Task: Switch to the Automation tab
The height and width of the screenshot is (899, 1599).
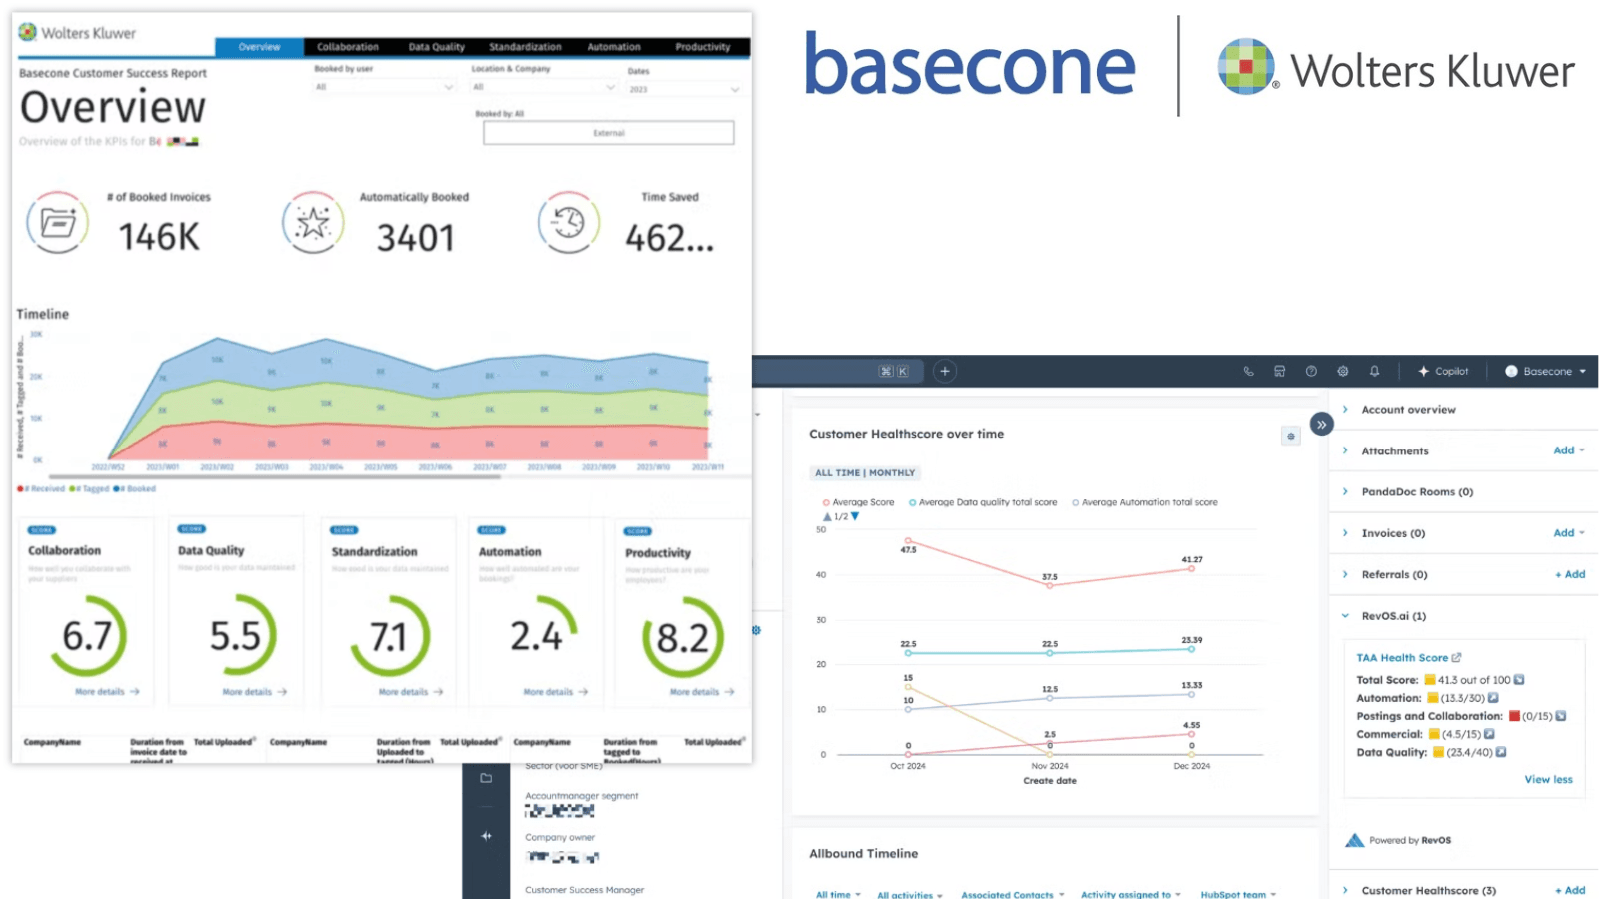Action: (614, 47)
